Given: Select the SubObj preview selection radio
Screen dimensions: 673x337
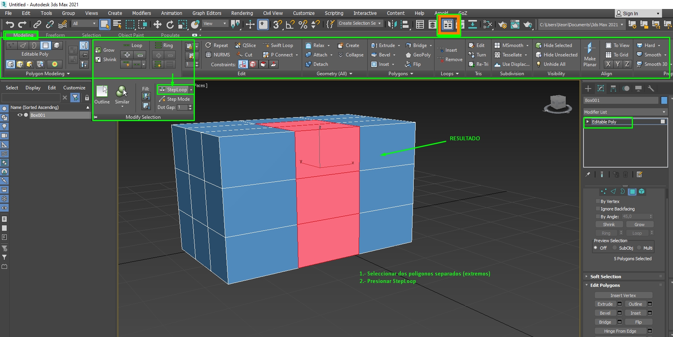Looking at the screenshot, I should pos(615,248).
